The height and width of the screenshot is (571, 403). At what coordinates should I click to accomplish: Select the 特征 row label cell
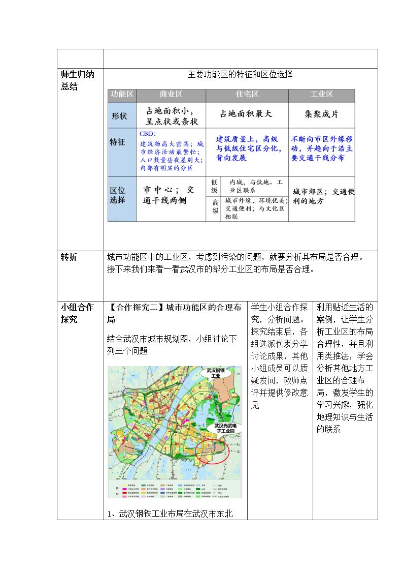click(122, 152)
